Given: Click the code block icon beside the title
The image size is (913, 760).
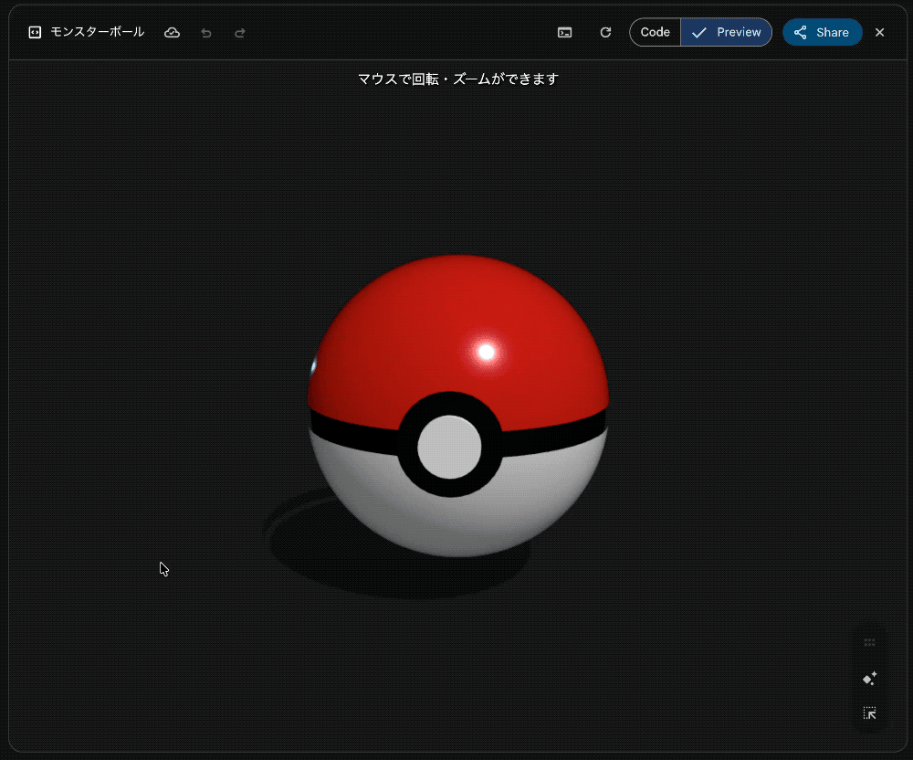Looking at the screenshot, I should (35, 33).
